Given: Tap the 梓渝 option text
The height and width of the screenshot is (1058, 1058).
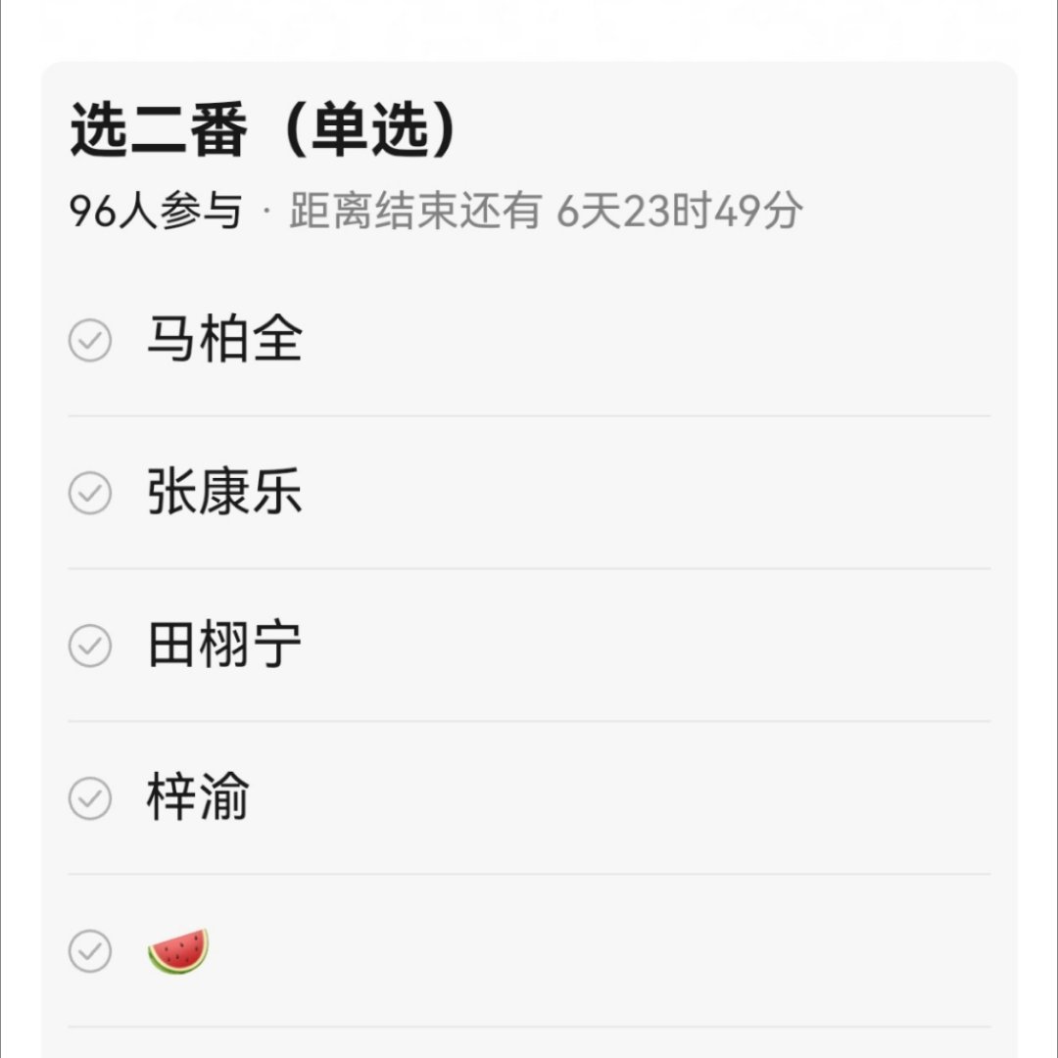Looking at the screenshot, I should (x=198, y=796).
